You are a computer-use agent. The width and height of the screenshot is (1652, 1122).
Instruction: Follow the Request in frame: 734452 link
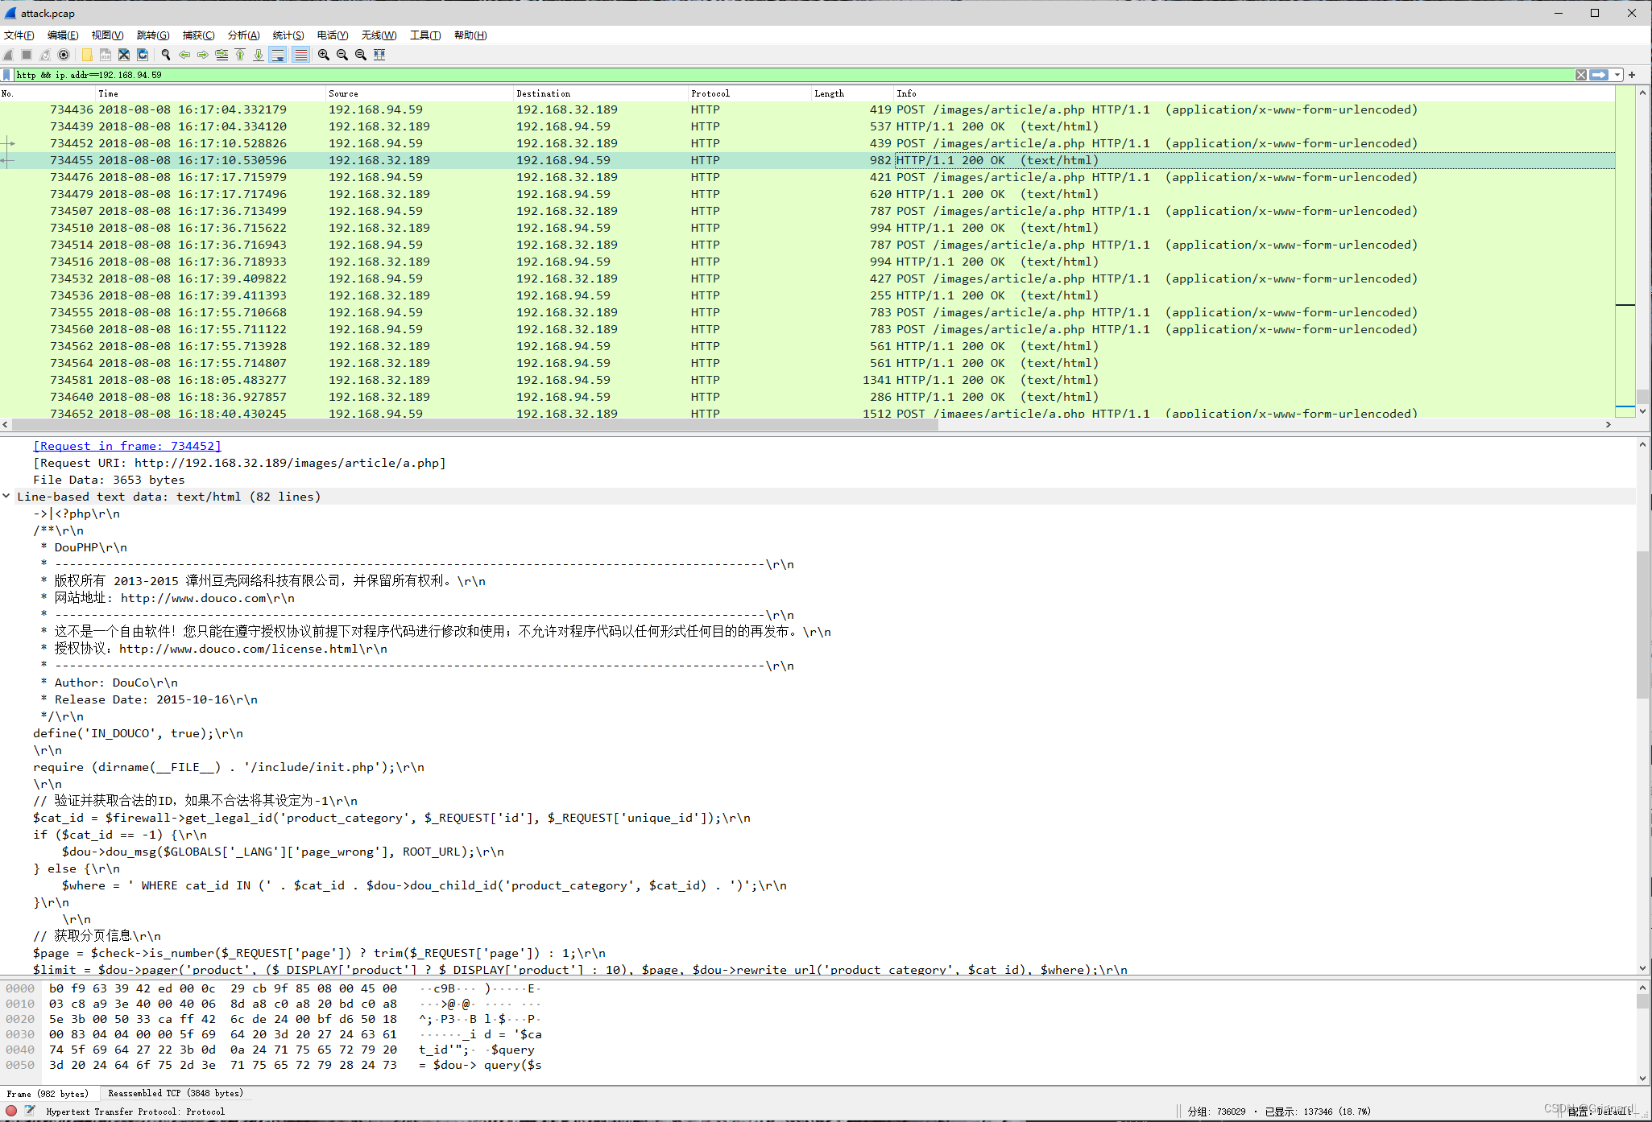pyautogui.click(x=127, y=446)
